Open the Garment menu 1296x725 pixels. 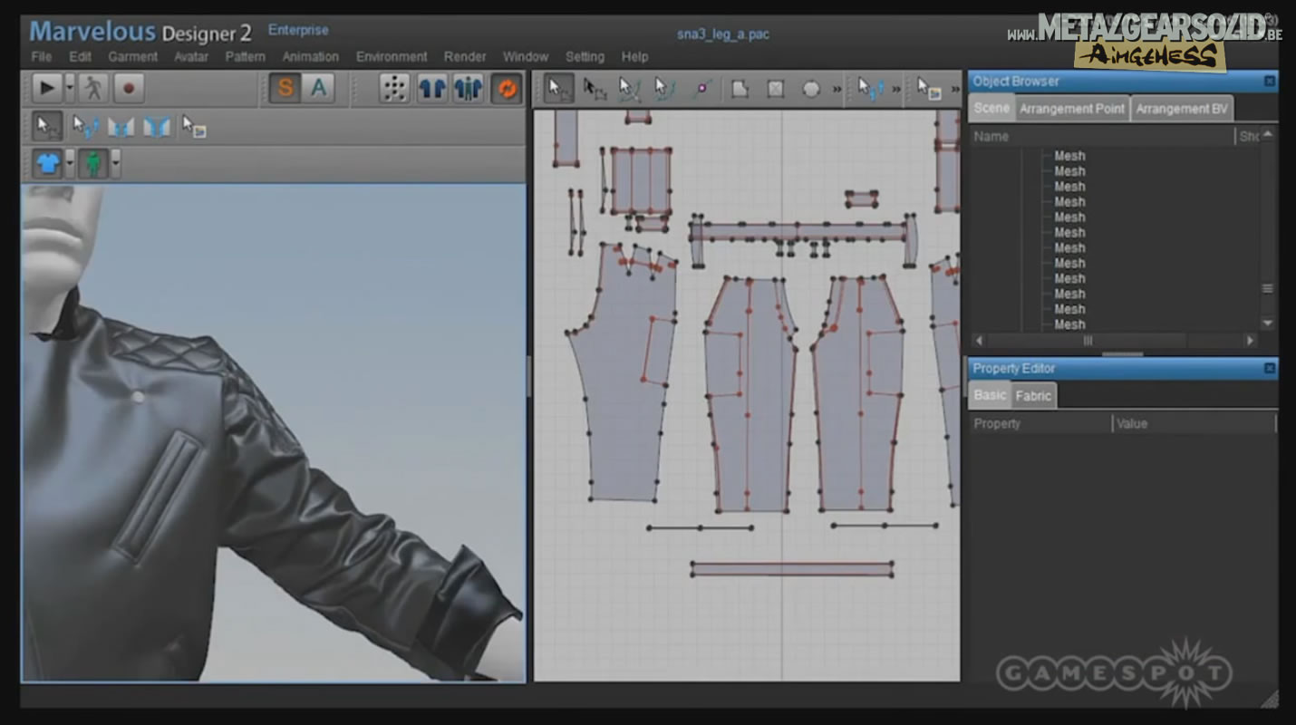pos(133,56)
